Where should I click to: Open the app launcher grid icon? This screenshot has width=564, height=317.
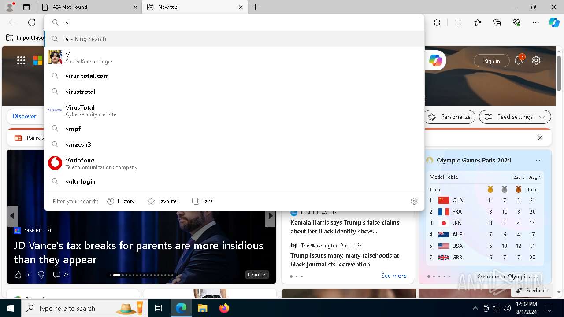21,60
